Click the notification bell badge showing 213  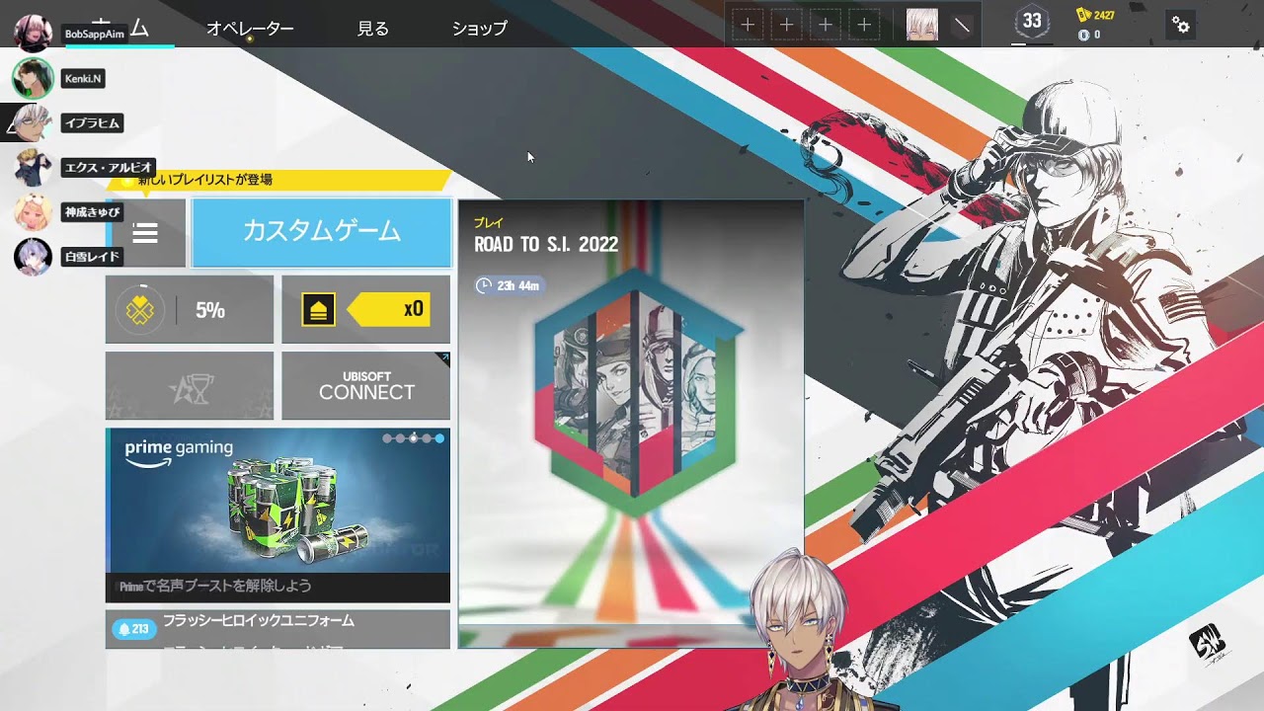133,629
